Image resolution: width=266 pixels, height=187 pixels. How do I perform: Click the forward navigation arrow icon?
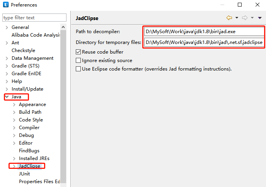coord(245,18)
